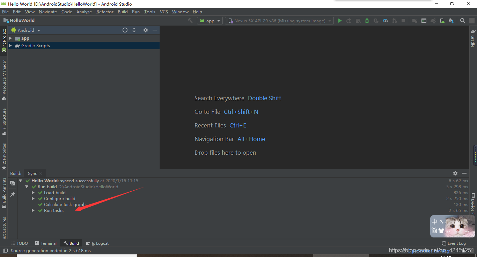Expand the Load build node
This screenshot has height=257, width=477.
[33, 193]
